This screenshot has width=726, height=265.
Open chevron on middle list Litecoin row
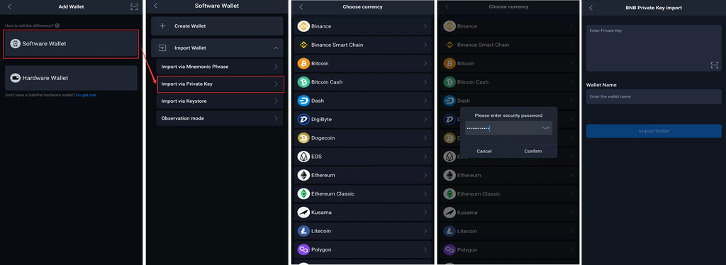pyautogui.click(x=425, y=231)
